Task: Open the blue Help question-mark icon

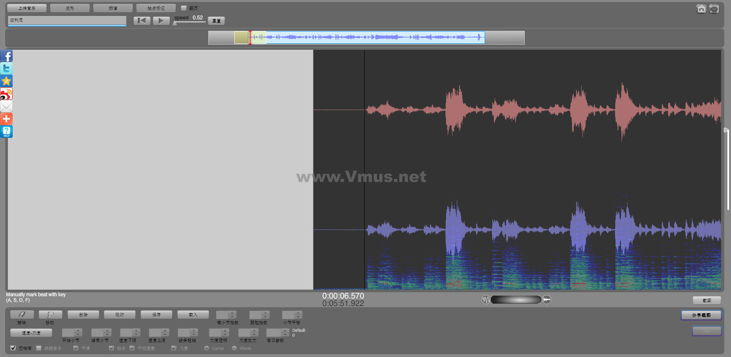Action: 6,132
